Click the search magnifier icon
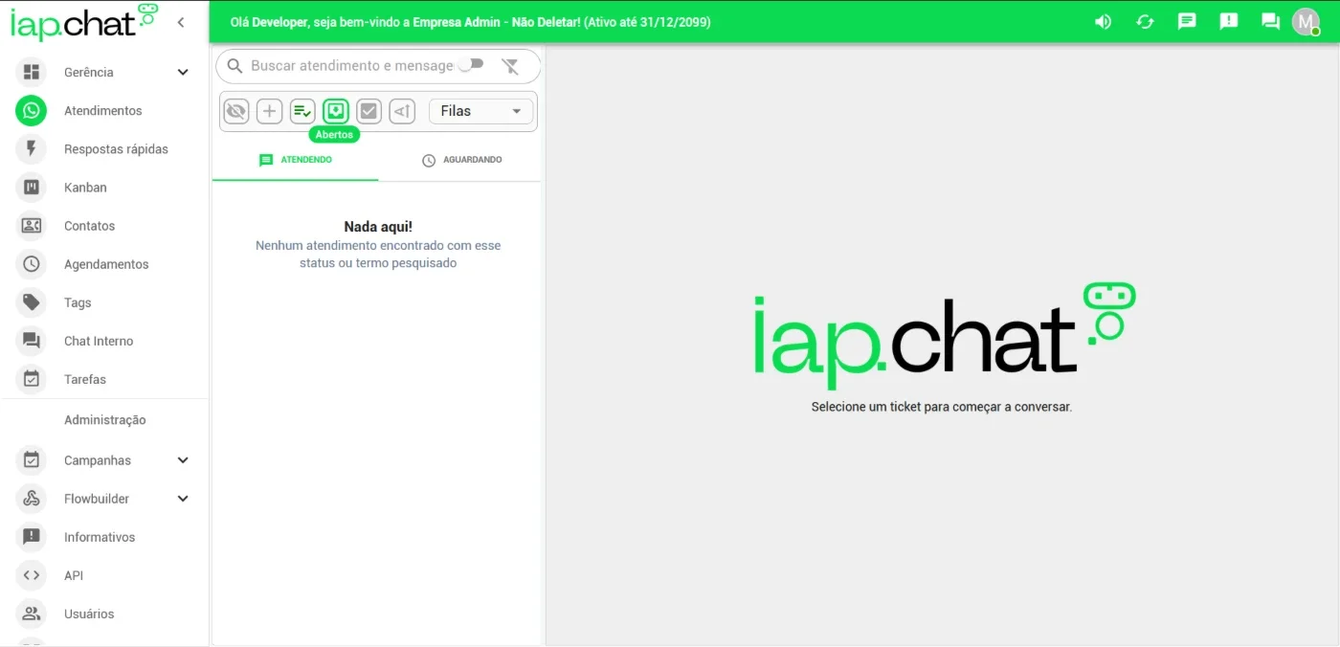Viewport: 1340px width, 647px height. coord(234,66)
